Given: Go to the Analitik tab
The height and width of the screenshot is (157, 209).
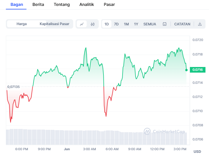Looking at the screenshot, I should (87, 4).
